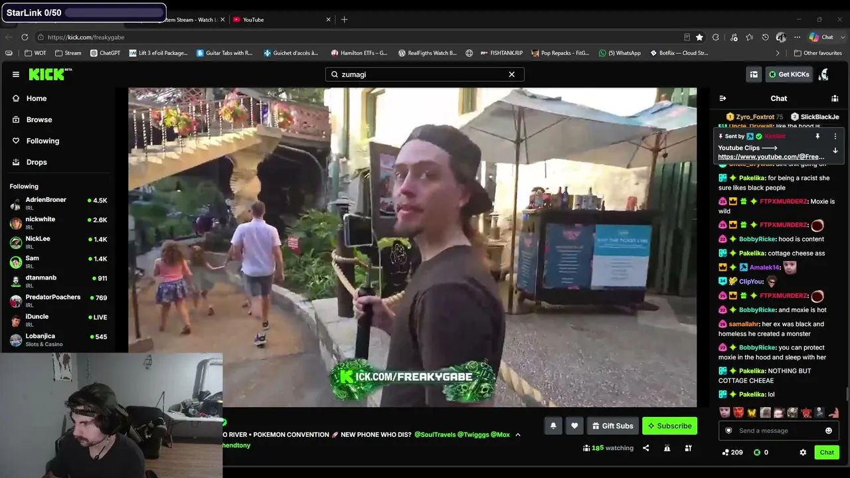The height and width of the screenshot is (478, 850).
Task: Favourite this page with star icon
Action: click(x=699, y=37)
